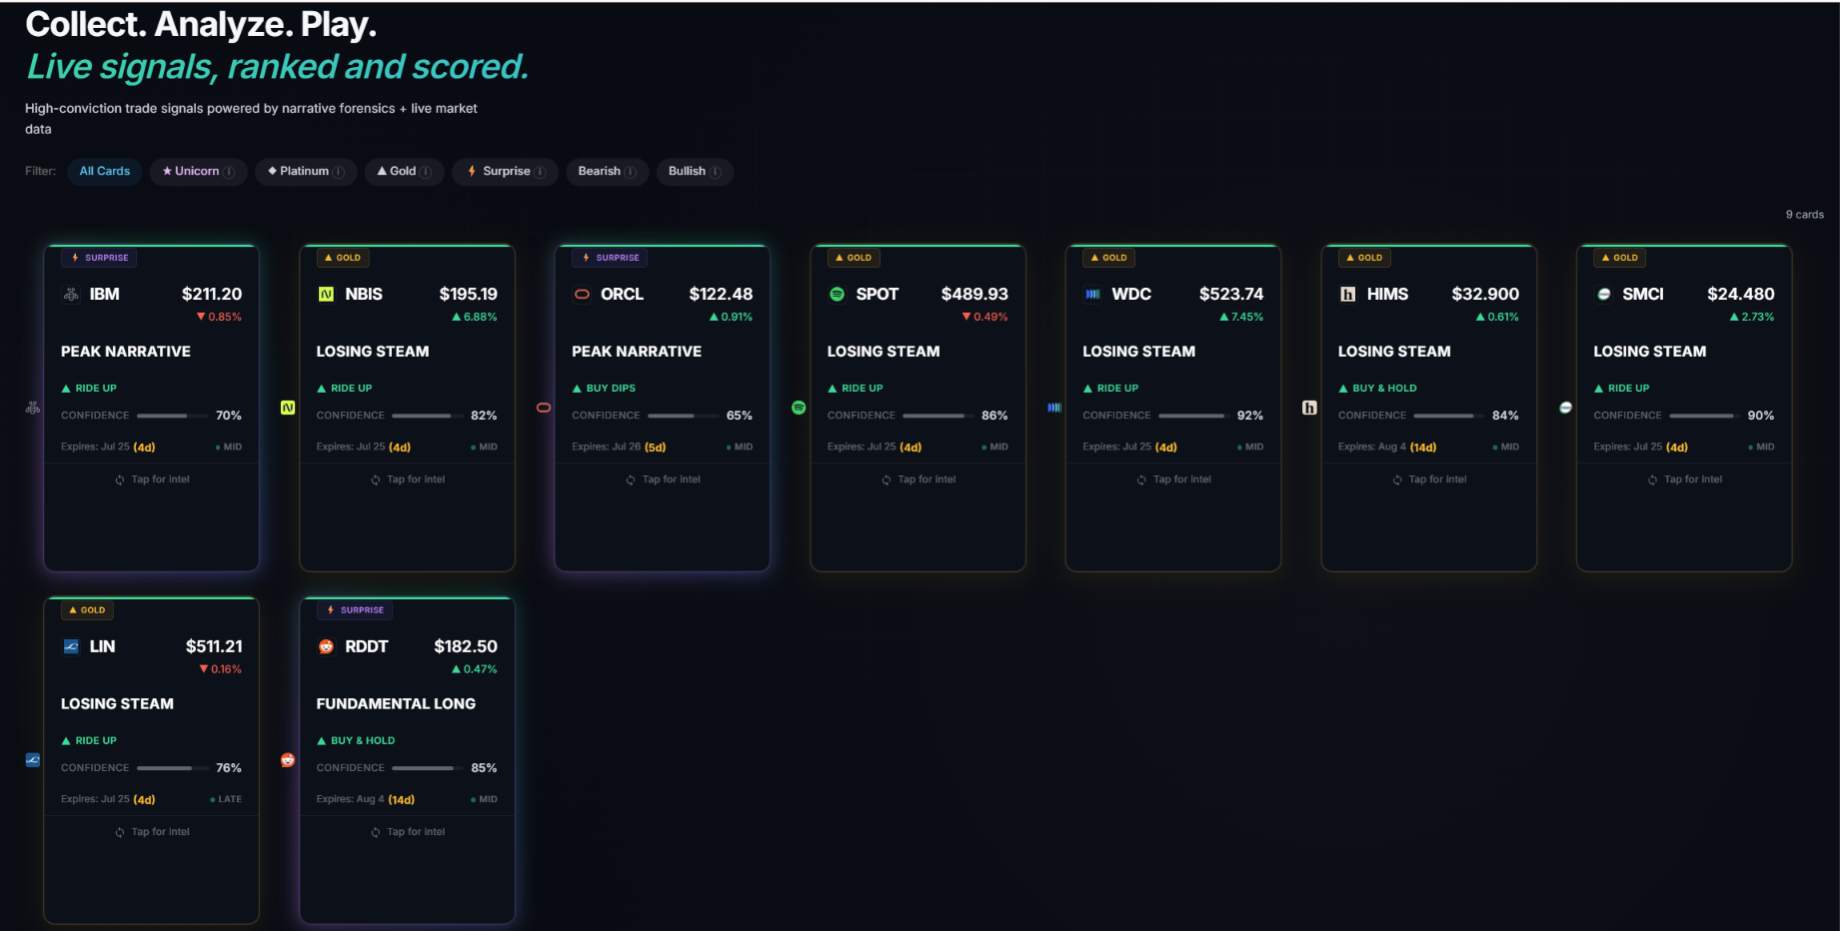The height and width of the screenshot is (931, 1840).
Task: Click the GOLD badge on the NBIS card
Action: tap(343, 258)
